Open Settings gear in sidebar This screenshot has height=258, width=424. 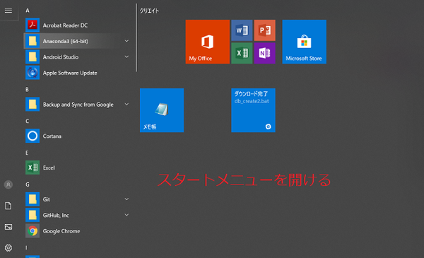click(x=8, y=247)
